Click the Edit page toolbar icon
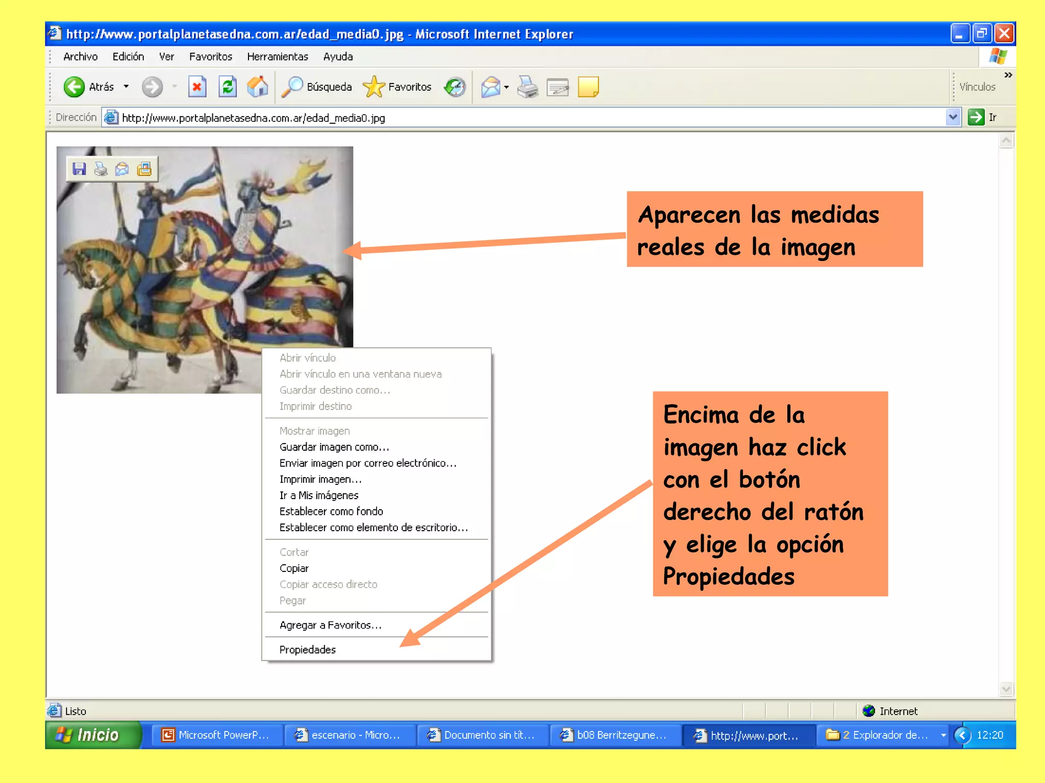The height and width of the screenshot is (783, 1045). click(x=558, y=88)
